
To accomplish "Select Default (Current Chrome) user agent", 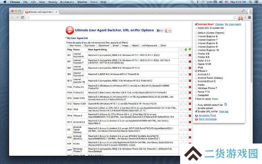I will click(196, 33).
